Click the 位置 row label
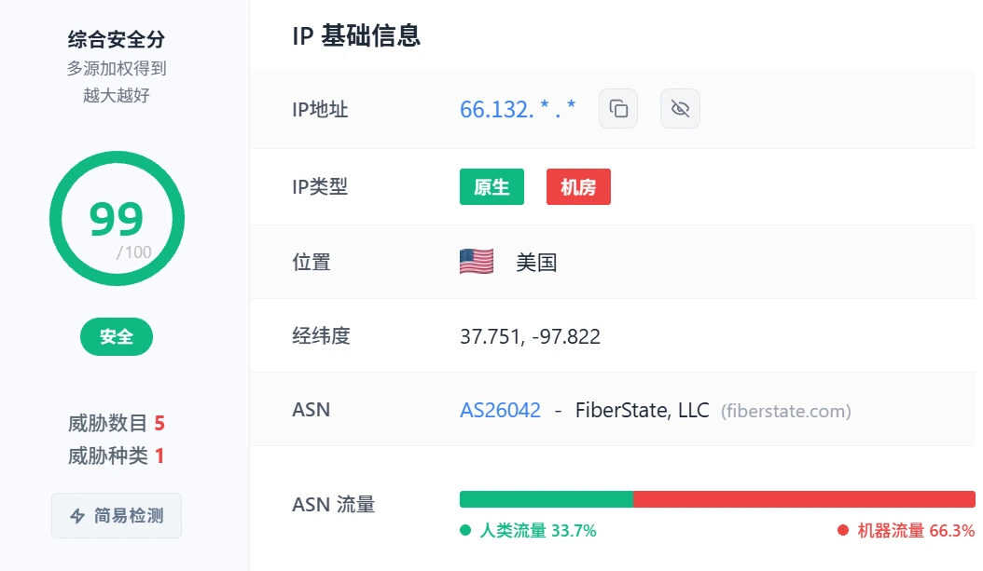Screen dimensions: 983x571 (x=311, y=262)
